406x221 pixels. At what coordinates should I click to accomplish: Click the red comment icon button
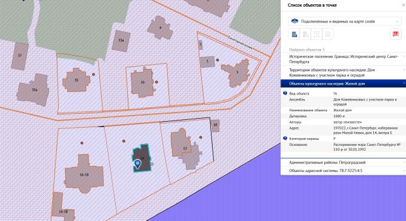pos(395,34)
